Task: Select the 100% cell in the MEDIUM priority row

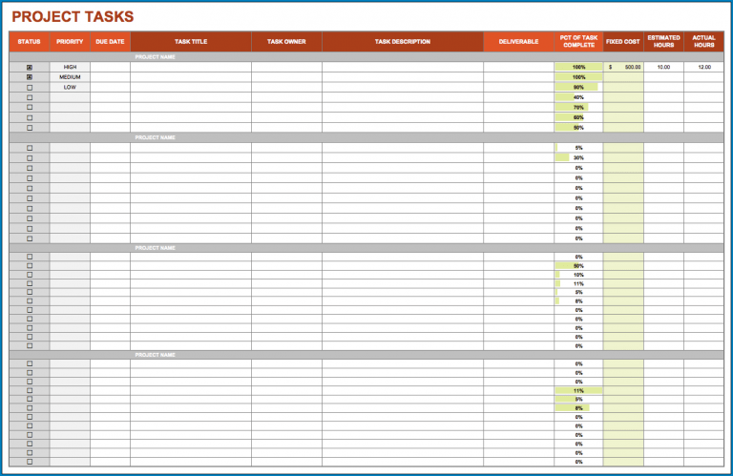Action: click(x=578, y=77)
